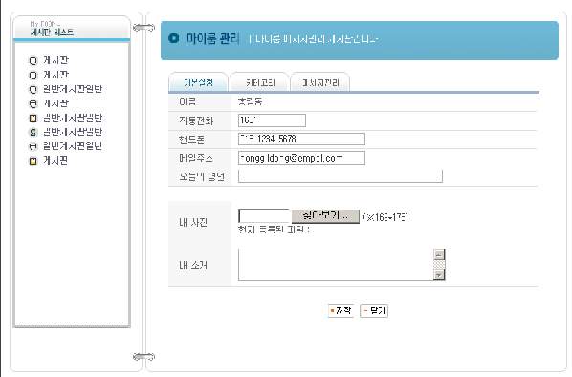
Task: Switch to the 카테고리 tab
Action: [260, 82]
